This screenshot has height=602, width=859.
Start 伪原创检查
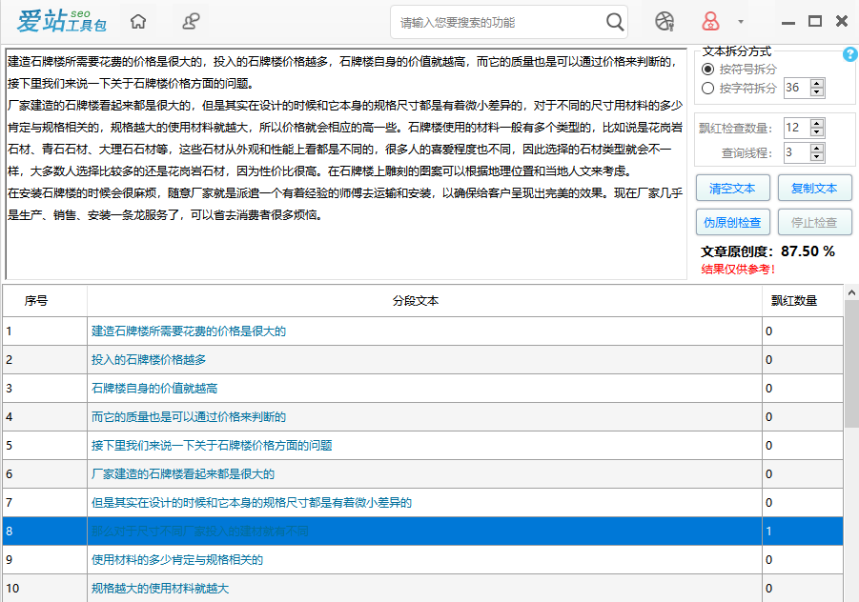coord(733,222)
